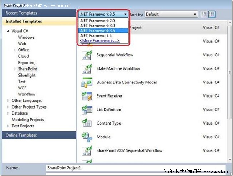Select Windows under Visual C#
The image size is (233, 176).
[26, 37]
